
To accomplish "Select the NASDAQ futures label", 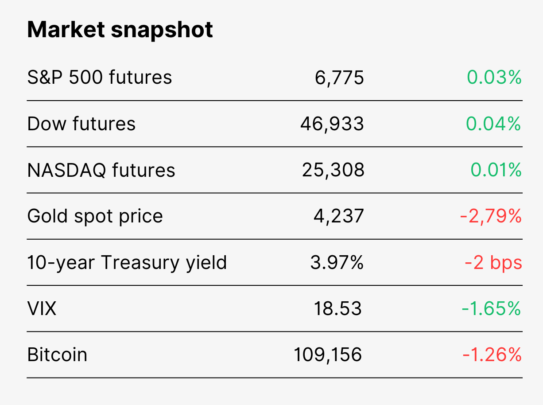I will pyautogui.click(x=101, y=170).
